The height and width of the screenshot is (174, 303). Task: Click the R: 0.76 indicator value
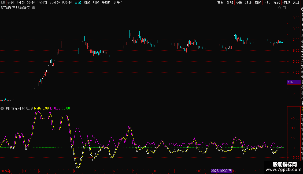27,108
